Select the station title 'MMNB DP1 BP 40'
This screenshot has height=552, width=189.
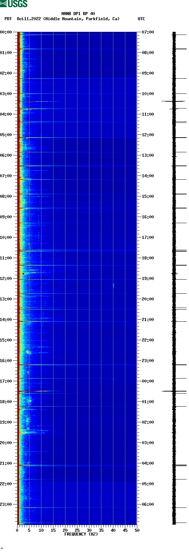(x=78, y=14)
